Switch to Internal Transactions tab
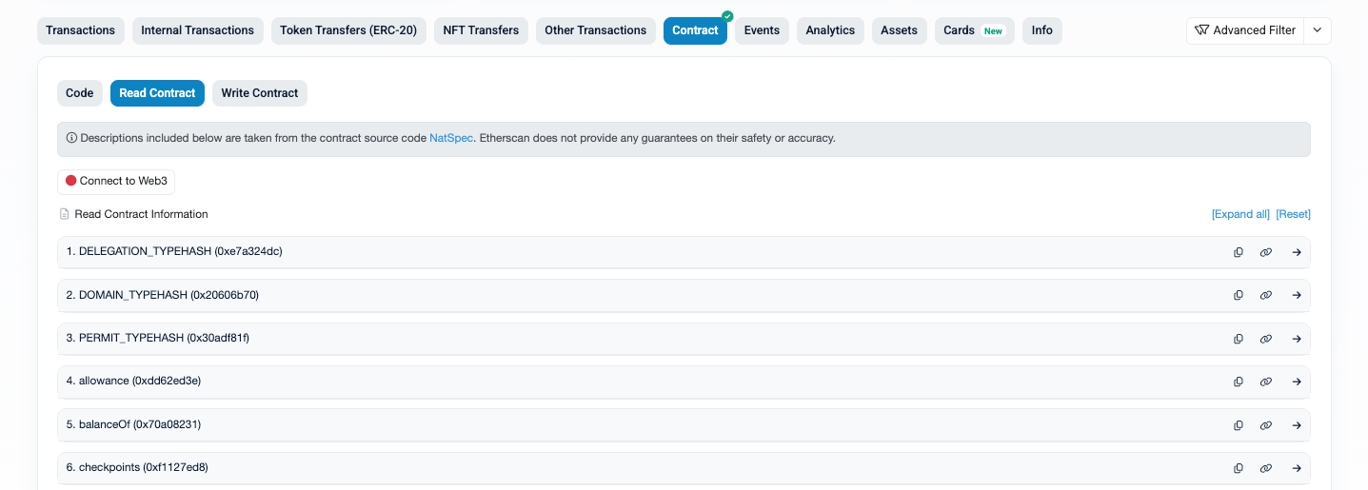Screen dimensions: 1368x490 (x=198, y=30)
